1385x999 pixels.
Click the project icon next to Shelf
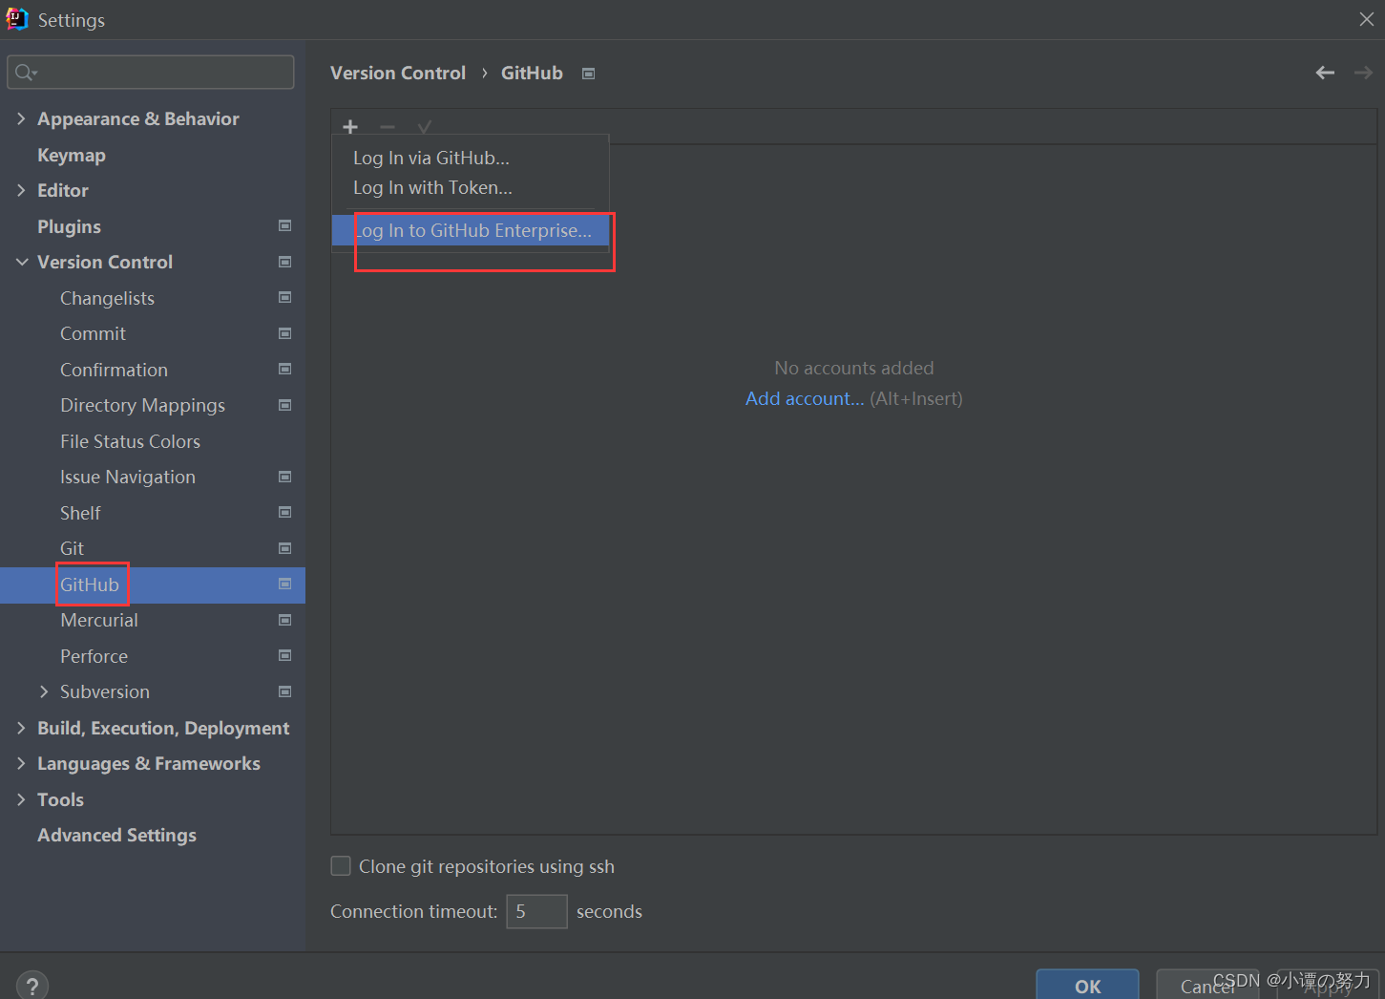284,513
